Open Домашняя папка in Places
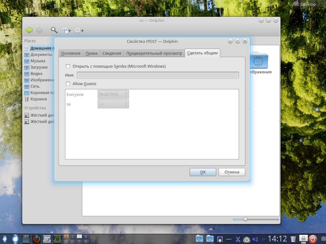The height and width of the screenshot is (244, 326). 39,48
